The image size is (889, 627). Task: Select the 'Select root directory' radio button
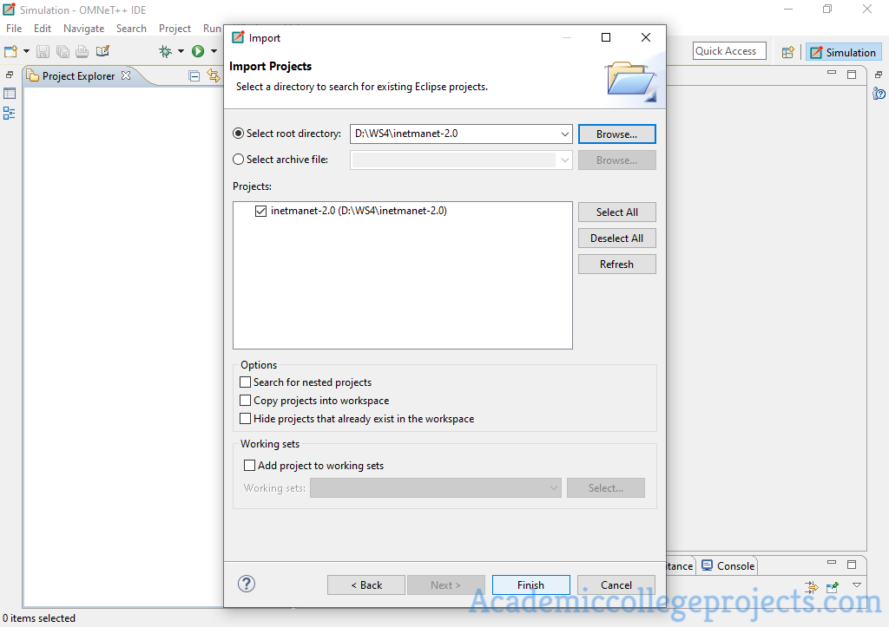pyautogui.click(x=239, y=134)
